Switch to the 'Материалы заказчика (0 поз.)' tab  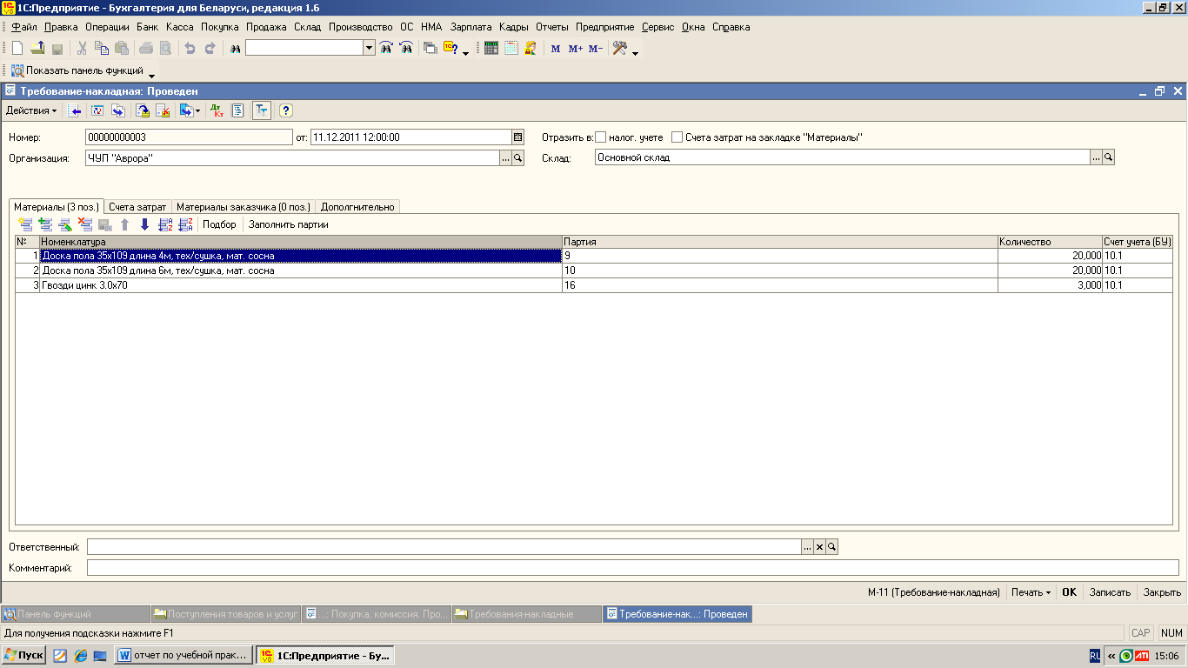[243, 207]
